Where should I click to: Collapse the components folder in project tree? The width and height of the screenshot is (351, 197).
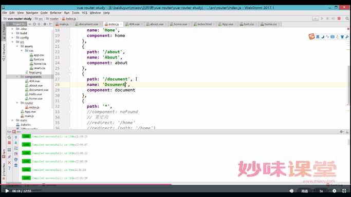[17, 76]
